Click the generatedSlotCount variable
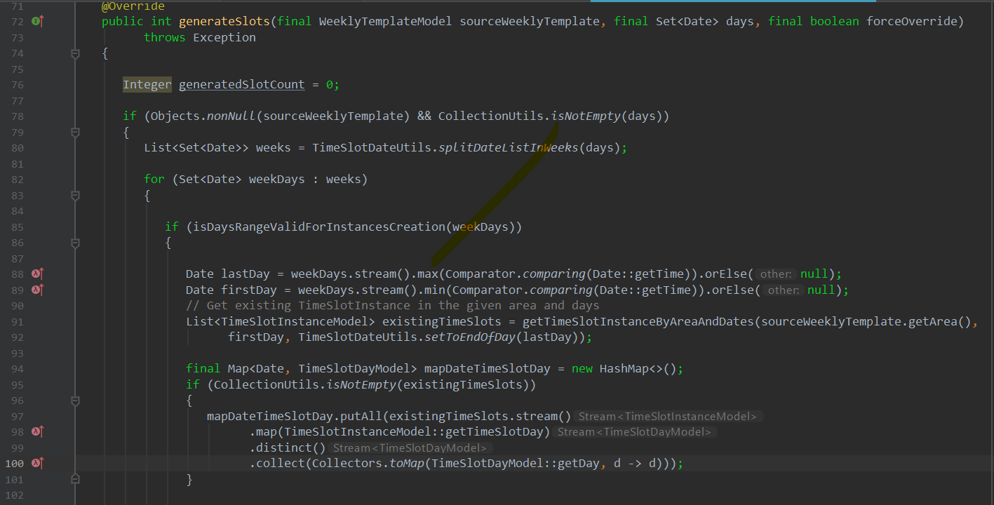994x505 pixels. [x=242, y=85]
